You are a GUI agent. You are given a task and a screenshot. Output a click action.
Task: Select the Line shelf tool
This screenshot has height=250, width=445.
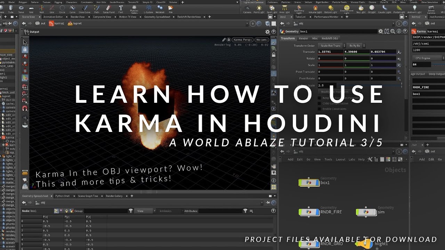click(x=52, y=9)
